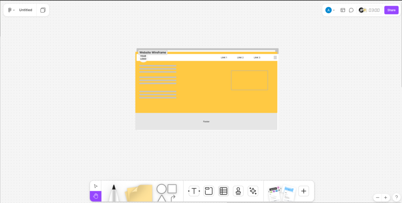402x203 pixels.
Task: Expand the Figma main menu dropdown
Action: (x=11, y=10)
